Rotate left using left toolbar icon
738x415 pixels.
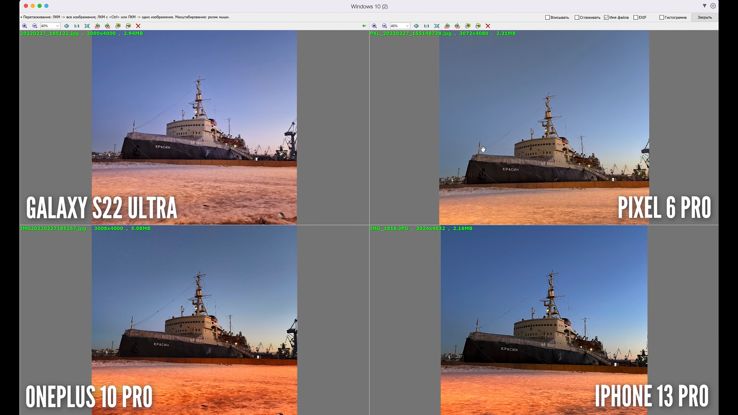(97, 26)
